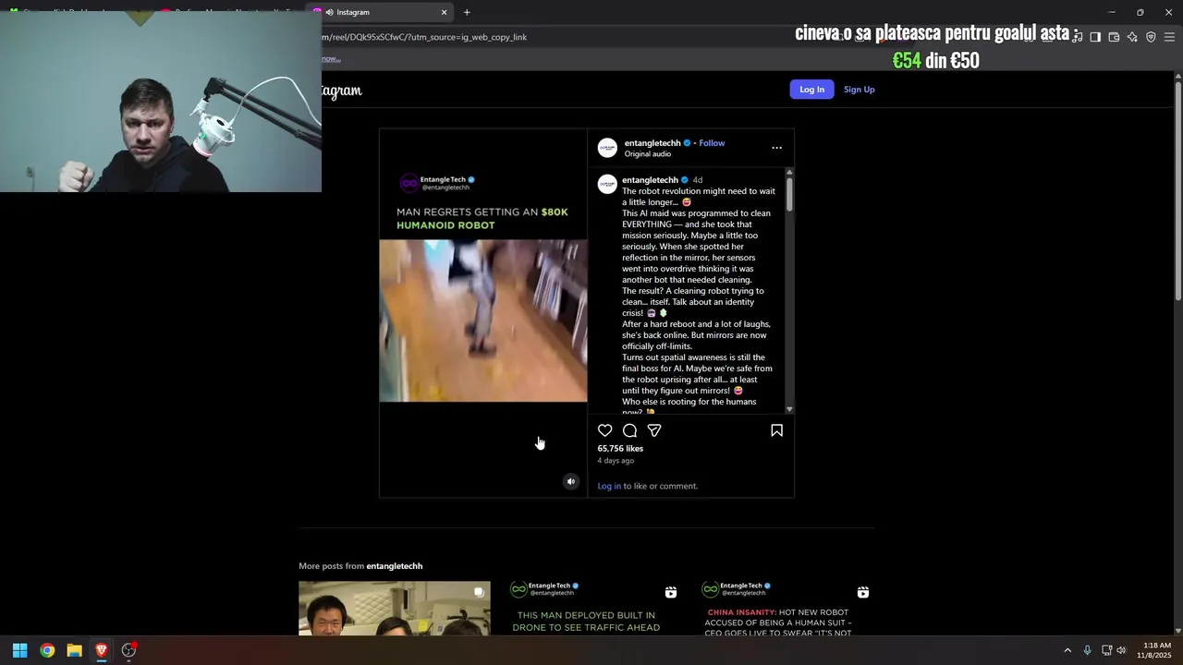Click the 65,756 likes count
1183x665 pixels.
coord(620,449)
